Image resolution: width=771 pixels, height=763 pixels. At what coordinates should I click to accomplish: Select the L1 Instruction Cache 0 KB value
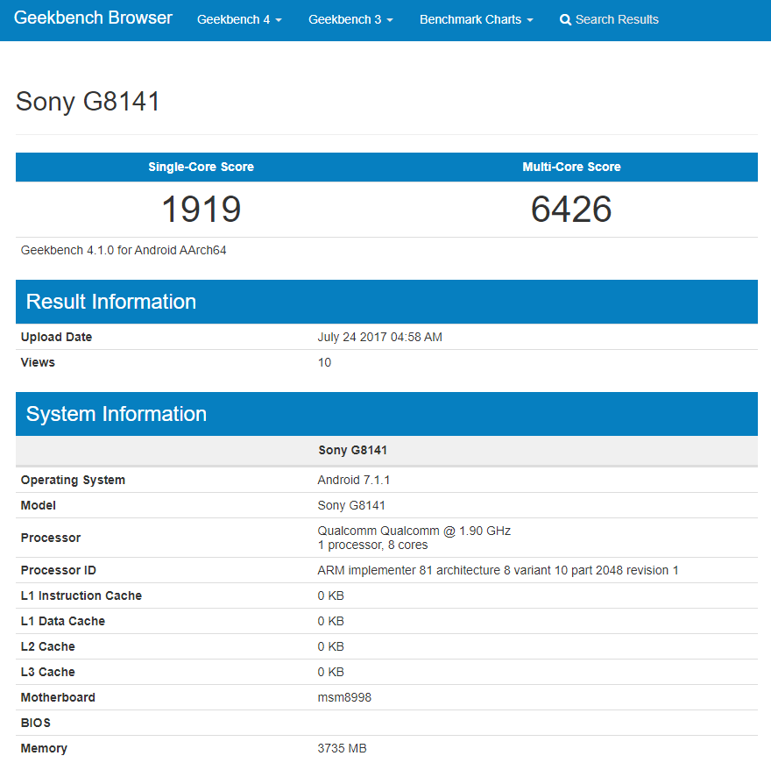[x=330, y=596]
